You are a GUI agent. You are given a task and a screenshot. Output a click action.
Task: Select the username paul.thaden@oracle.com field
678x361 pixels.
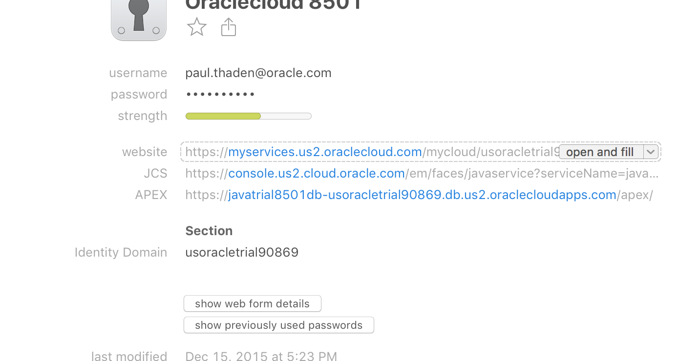[x=258, y=73]
